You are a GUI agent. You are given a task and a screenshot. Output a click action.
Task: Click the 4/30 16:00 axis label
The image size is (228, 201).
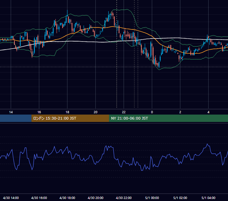tap(39, 198)
